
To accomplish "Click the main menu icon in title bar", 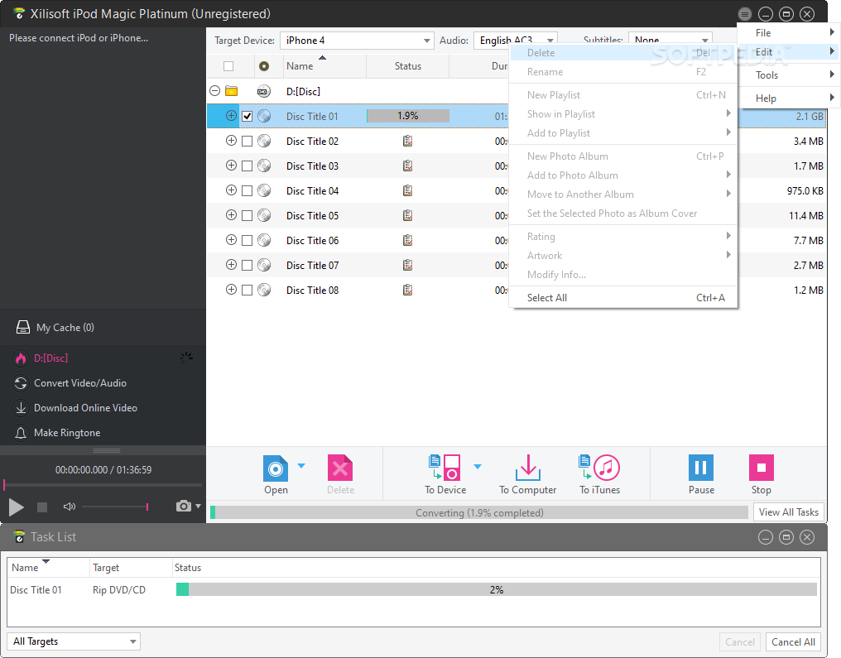I will click(744, 14).
